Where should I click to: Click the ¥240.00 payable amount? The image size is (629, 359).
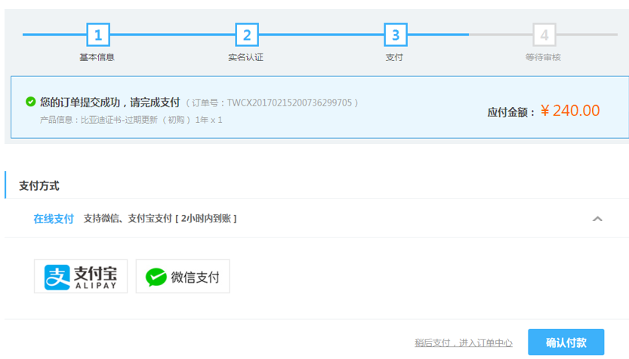pos(570,111)
